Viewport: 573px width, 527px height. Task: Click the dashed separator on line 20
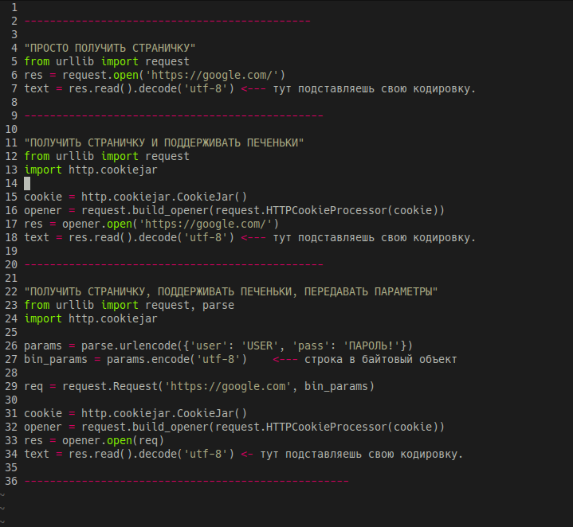pos(174,264)
